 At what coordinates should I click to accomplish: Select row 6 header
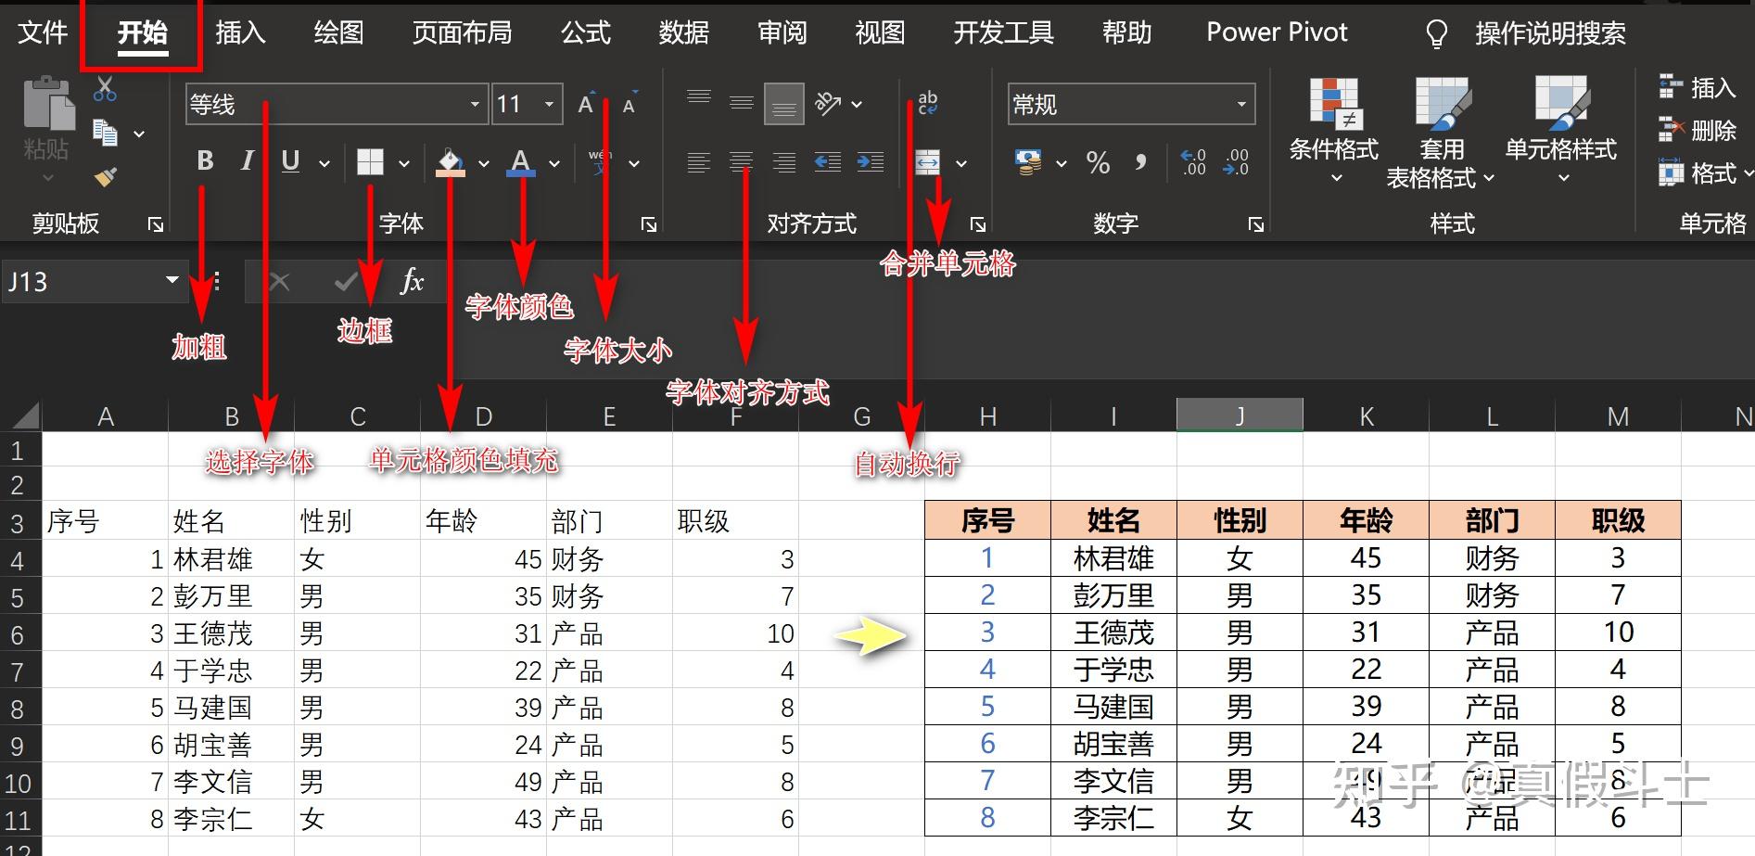click(19, 634)
